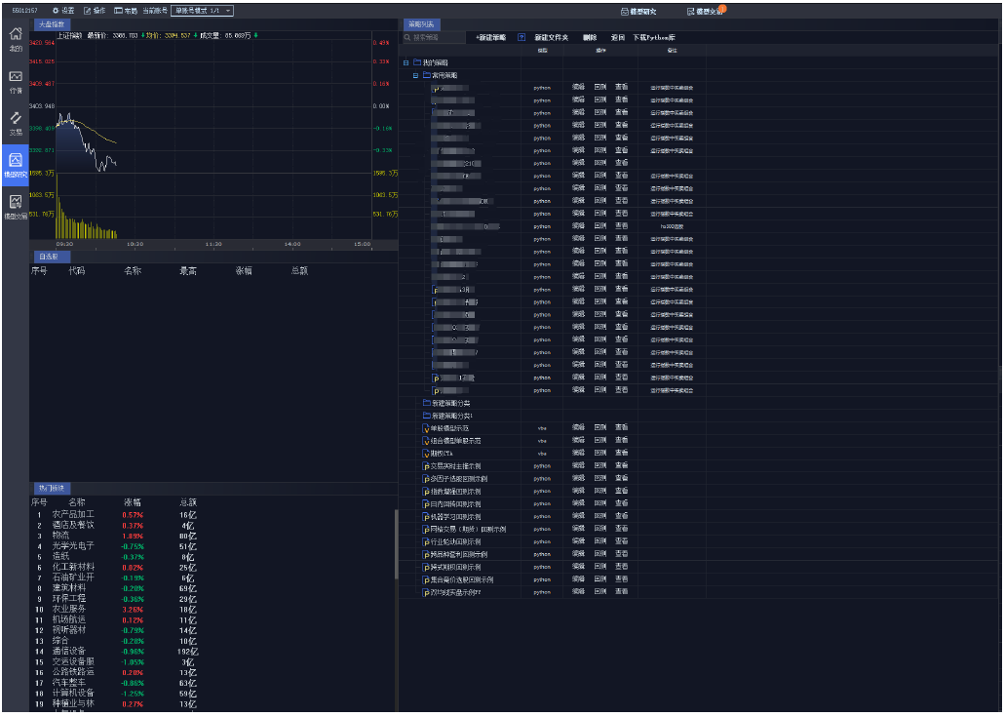Click 查看 for 多因子选股回测示例
1005x717 pixels.
[621, 478]
